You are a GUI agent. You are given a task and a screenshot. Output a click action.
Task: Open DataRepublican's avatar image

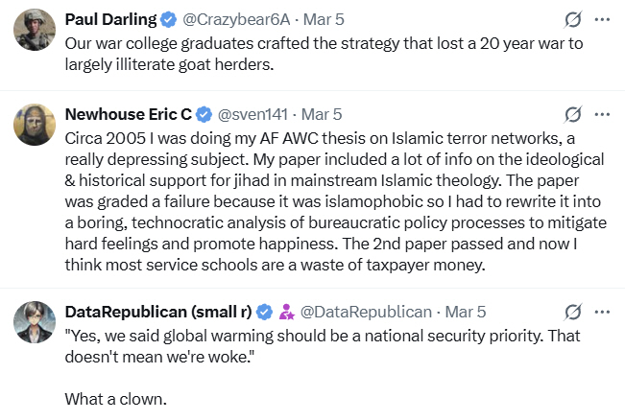tap(34, 322)
